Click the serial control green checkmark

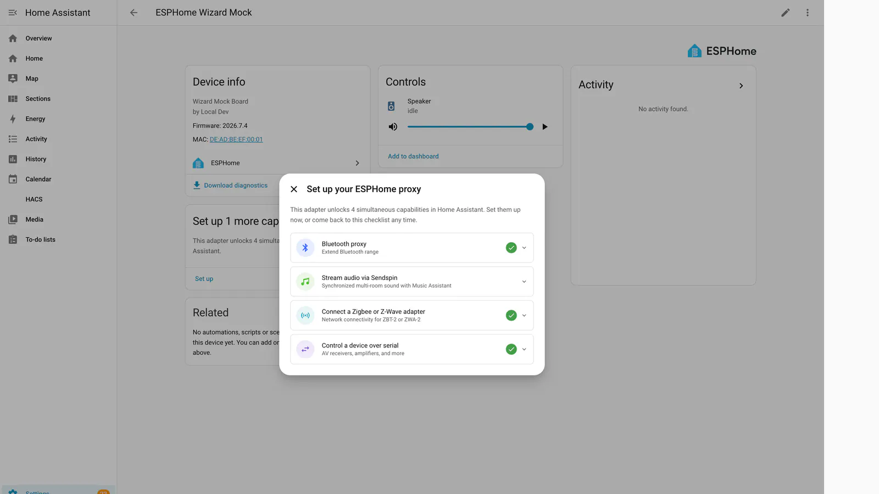click(511, 349)
